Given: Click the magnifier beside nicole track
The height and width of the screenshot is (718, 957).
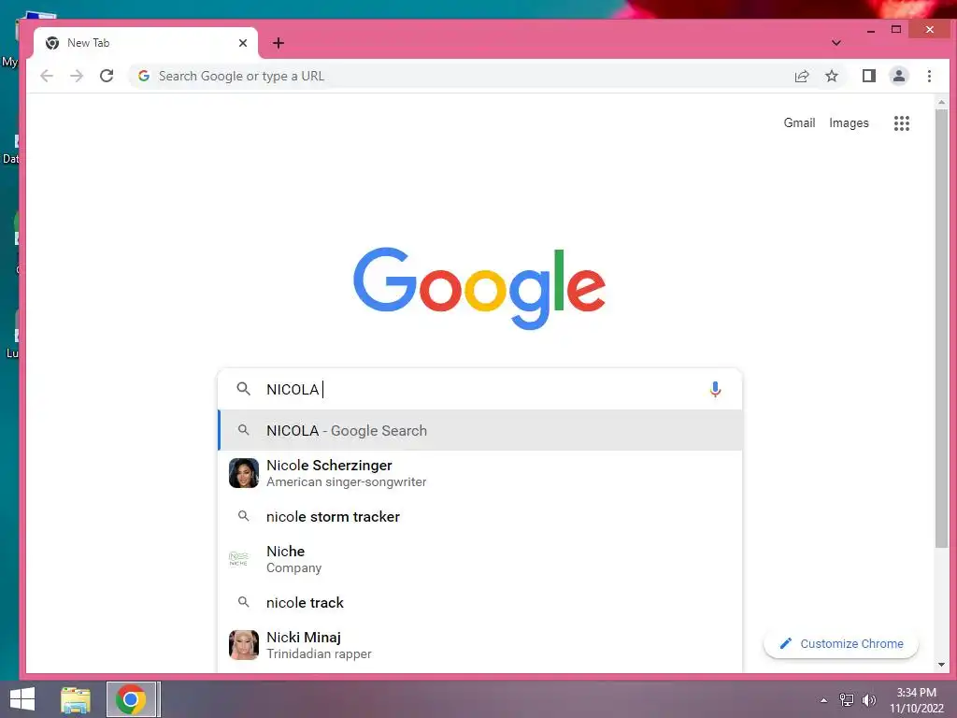Looking at the screenshot, I should pos(244,603).
